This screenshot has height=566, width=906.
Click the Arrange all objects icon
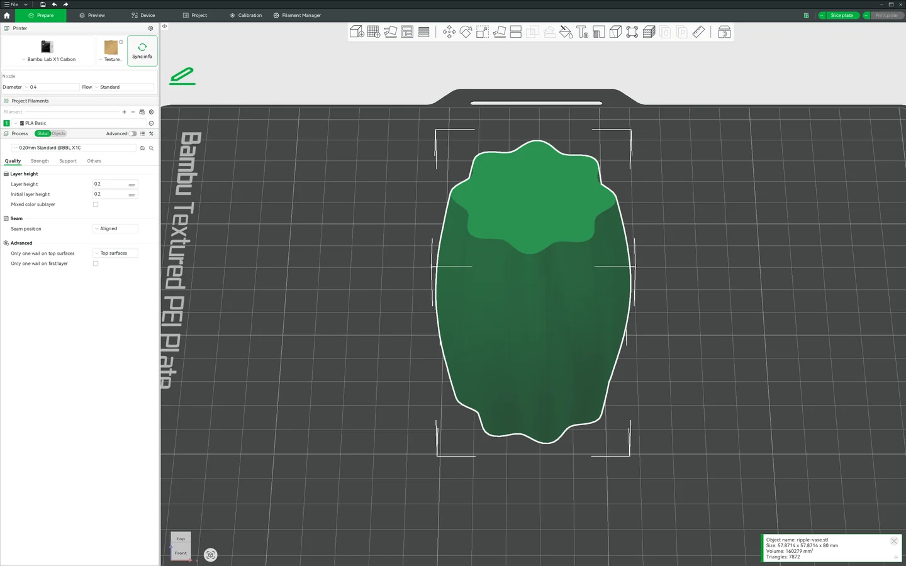point(407,32)
